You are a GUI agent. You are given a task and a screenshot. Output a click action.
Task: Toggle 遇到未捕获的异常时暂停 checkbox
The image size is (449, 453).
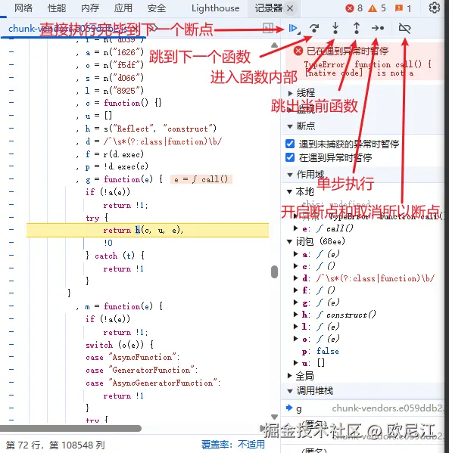click(290, 144)
